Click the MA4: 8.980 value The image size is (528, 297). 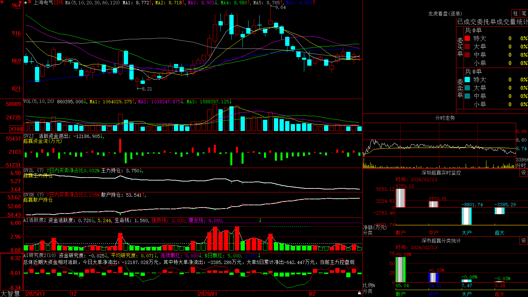[x=235, y=3]
